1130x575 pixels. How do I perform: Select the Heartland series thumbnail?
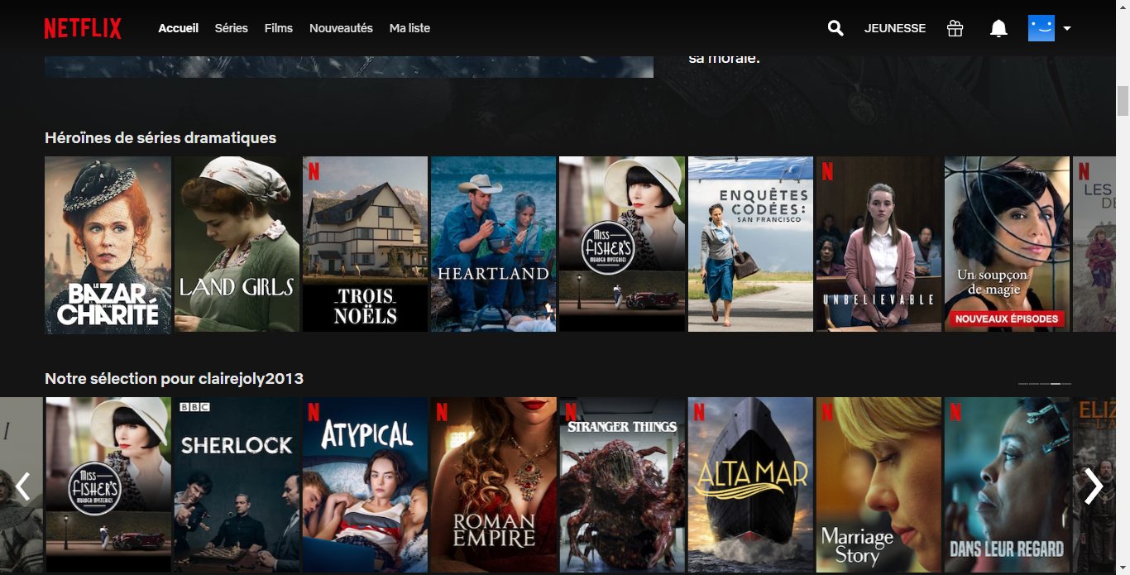click(x=493, y=244)
